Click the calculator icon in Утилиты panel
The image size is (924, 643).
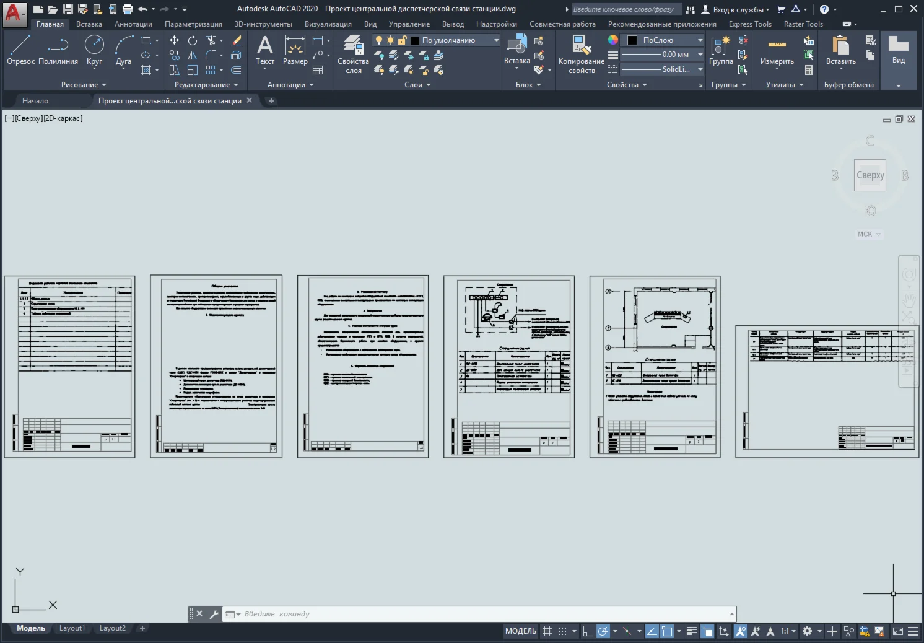tap(809, 70)
